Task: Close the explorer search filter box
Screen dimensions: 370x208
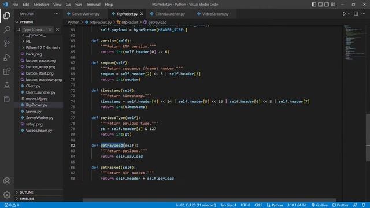Action: point(57,29)
